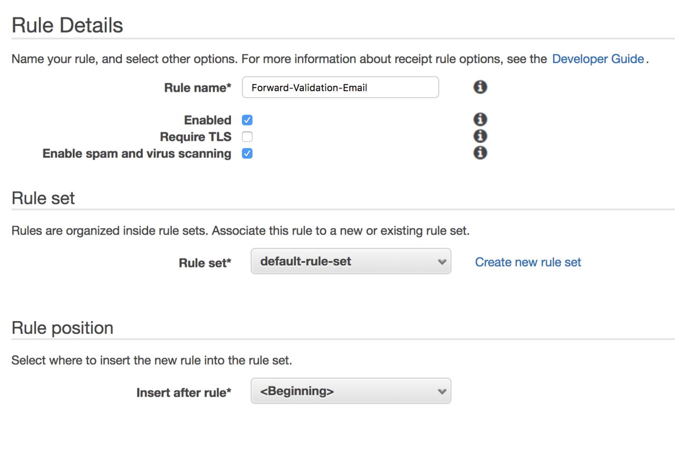Click the 'Rule set*' field label

(205, 263)
